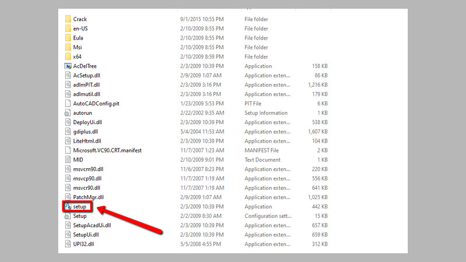Click the Eula folder name
Viewport: 466px width, 262px height.
pos(78,38)
